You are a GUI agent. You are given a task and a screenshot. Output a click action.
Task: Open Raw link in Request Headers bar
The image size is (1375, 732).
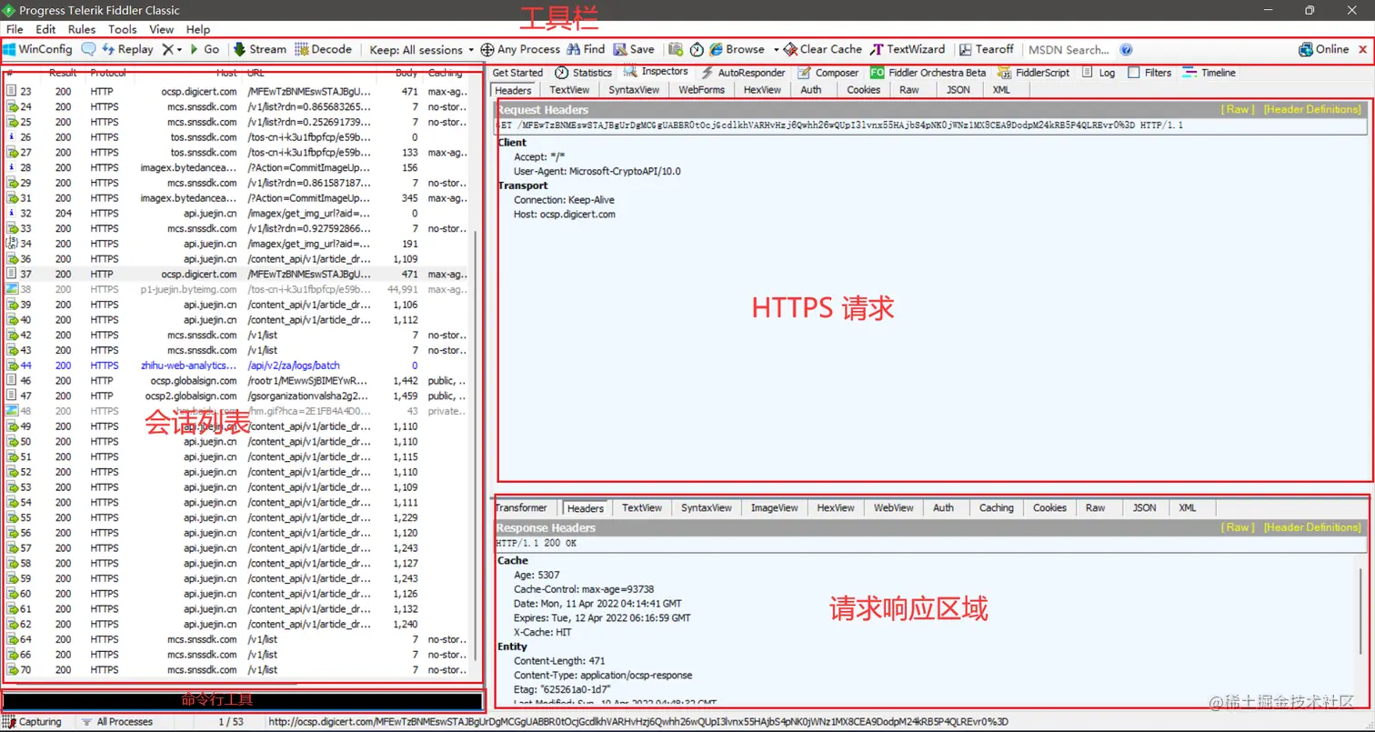click(1237, 109)
